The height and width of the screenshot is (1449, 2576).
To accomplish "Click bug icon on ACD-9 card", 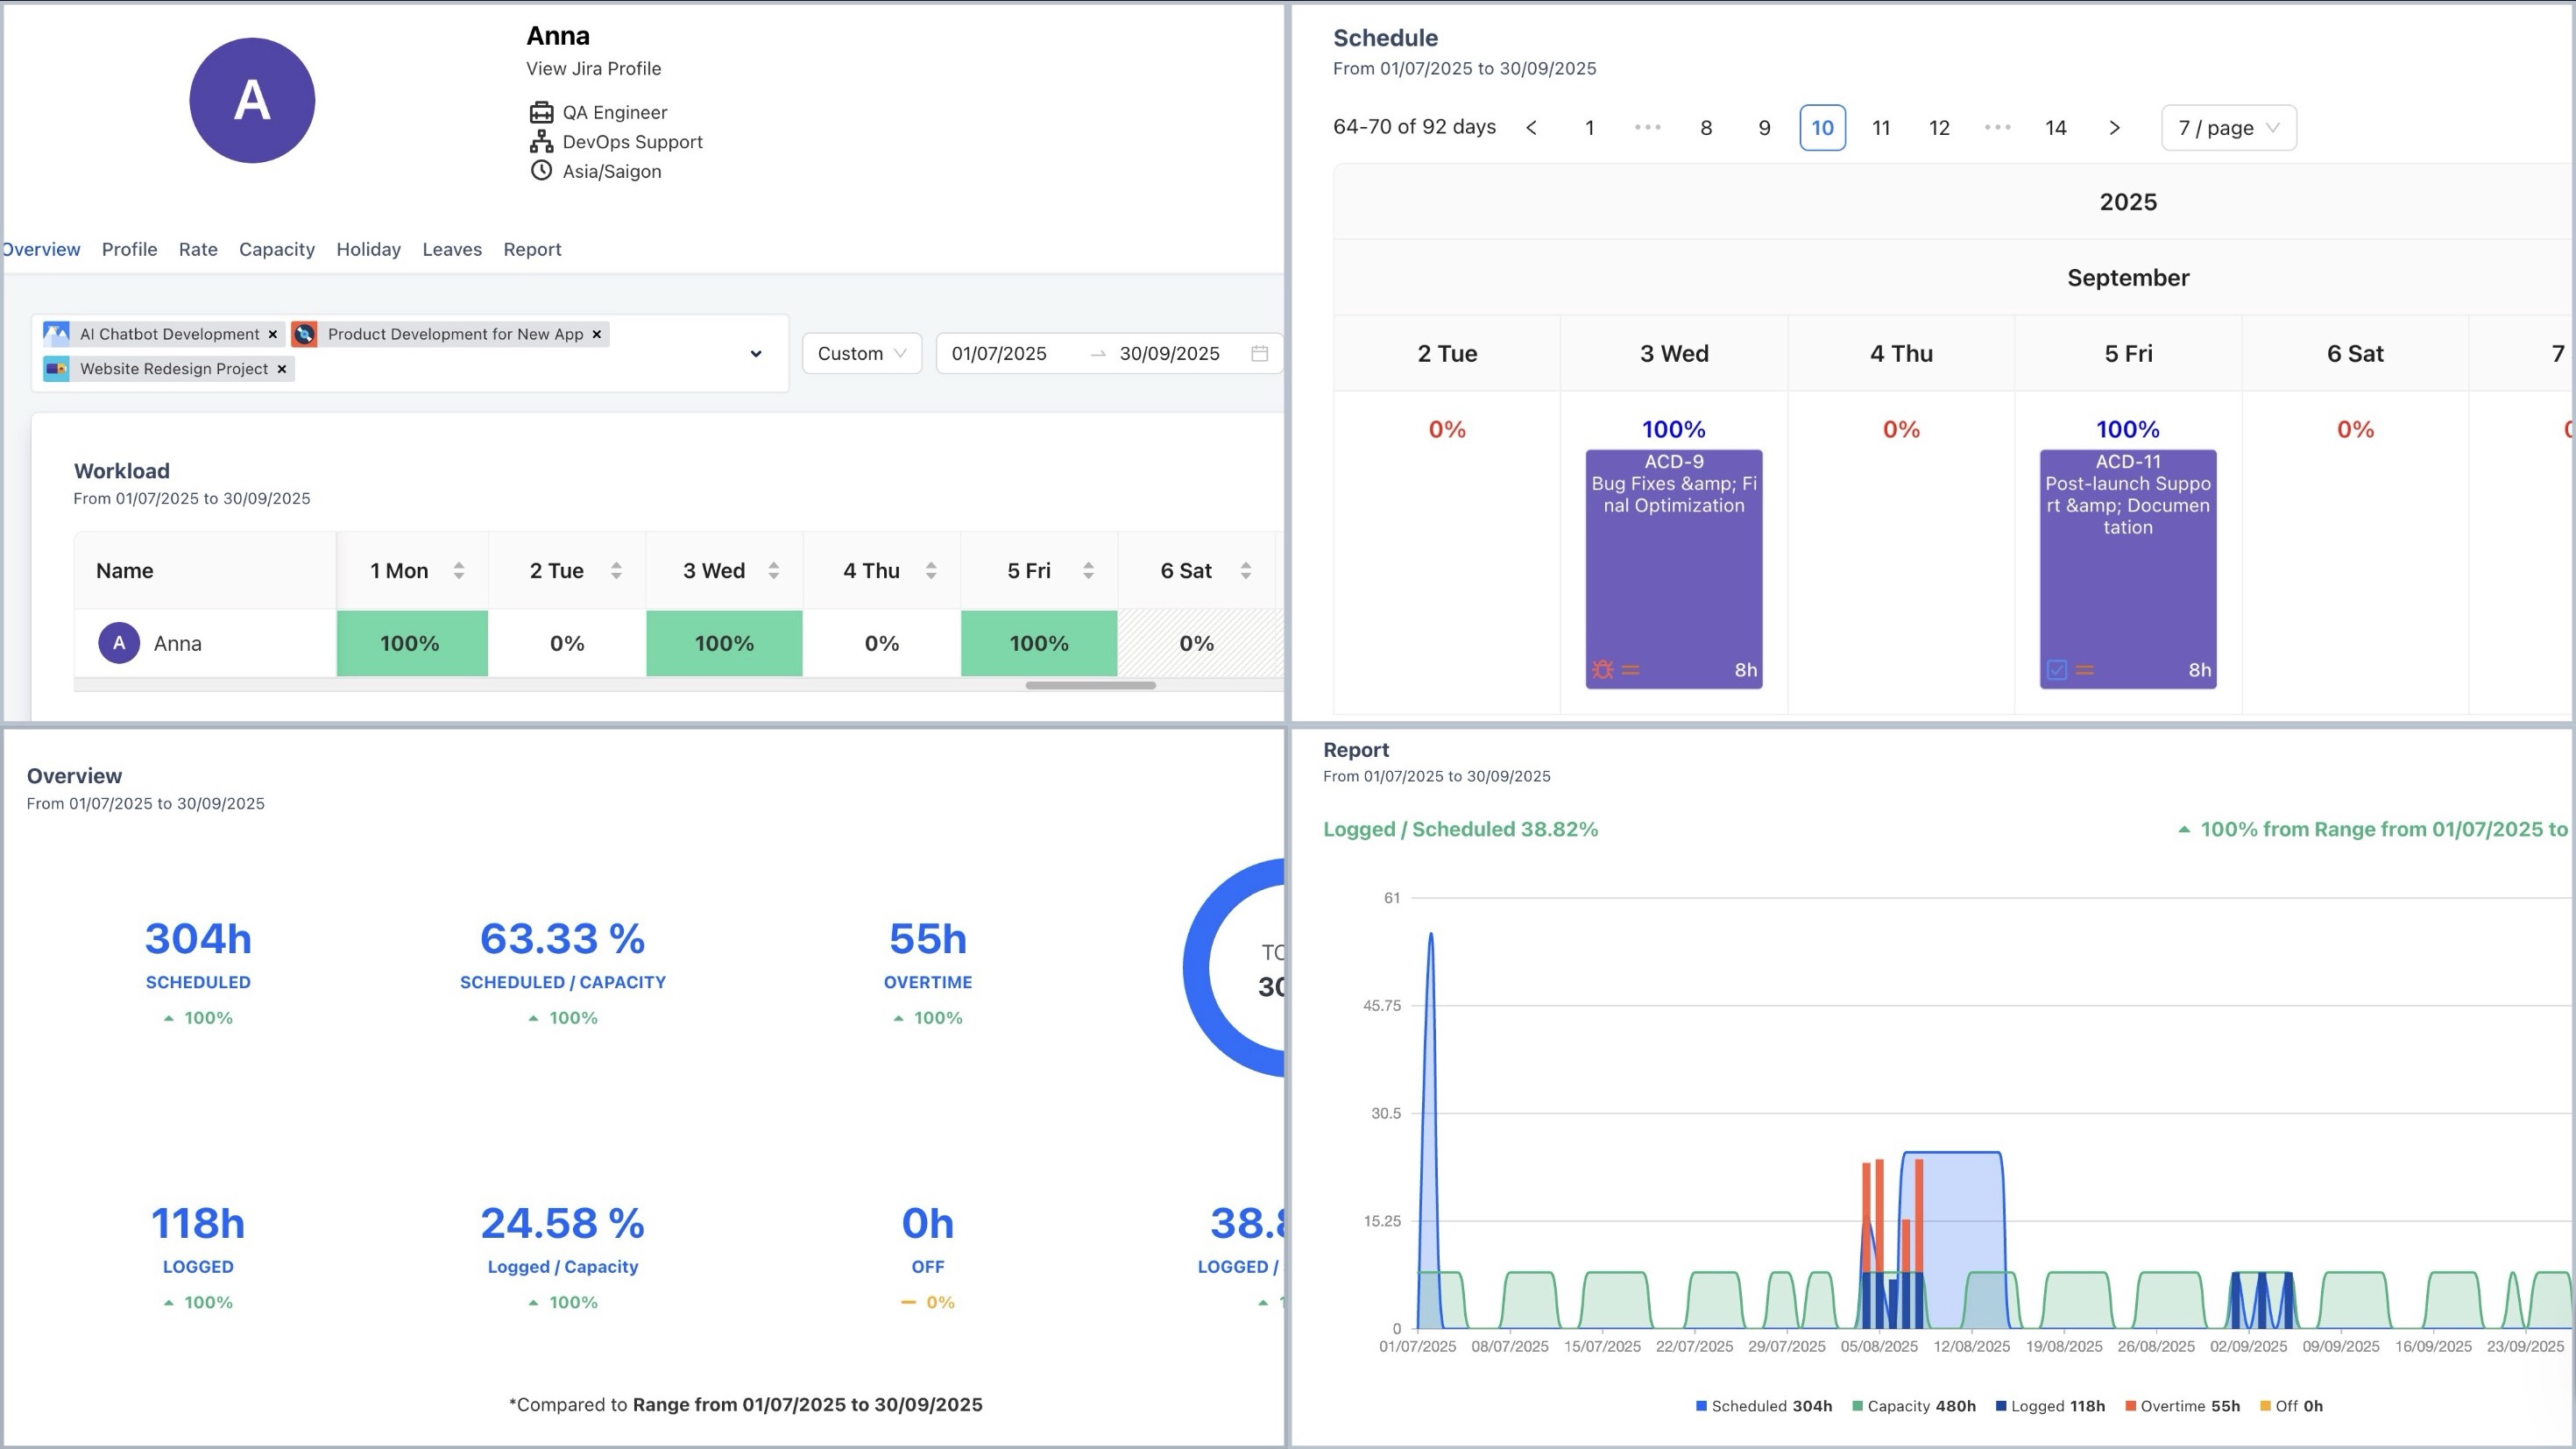I will coord(1602,670).
